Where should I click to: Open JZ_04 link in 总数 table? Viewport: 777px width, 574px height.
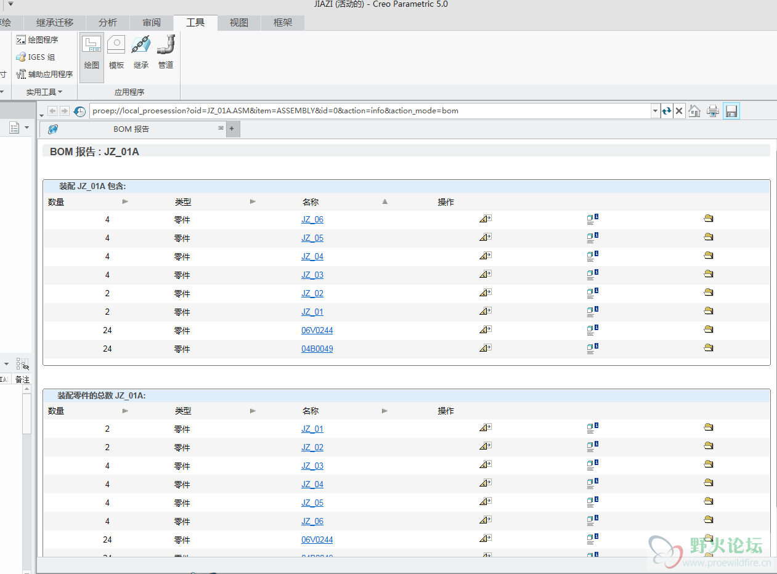(x=312, y=485)
